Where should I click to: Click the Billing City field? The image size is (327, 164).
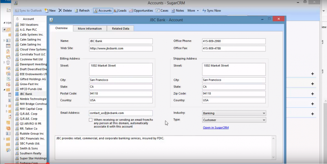pyautogui.click(x=121, y=80)
